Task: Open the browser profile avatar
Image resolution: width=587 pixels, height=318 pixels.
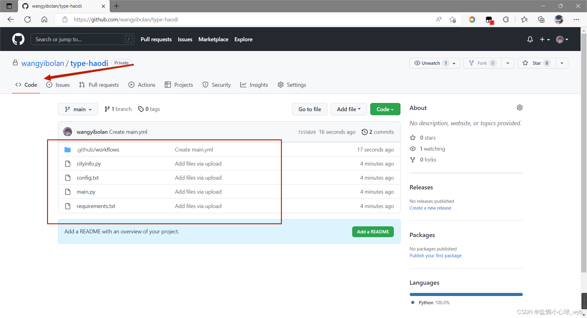Action: tap(559, 20)
